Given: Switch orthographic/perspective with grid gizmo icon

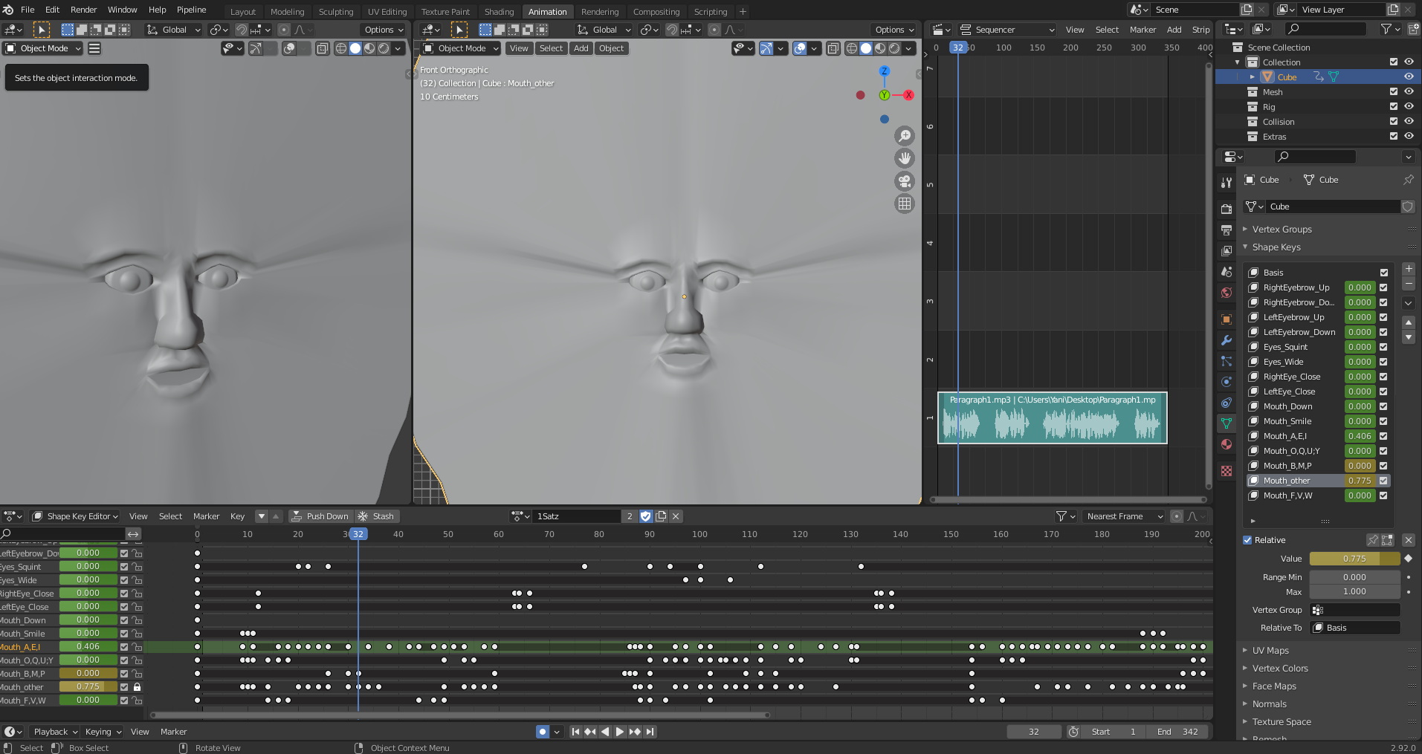Looking at the screenshot, I should pyautogui.click(x=904, y=204).
